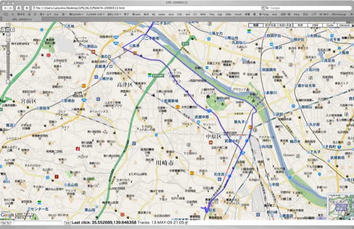Open the nico bookmark
Image resolution: width=354 pixels, height=229 pixels.
click(171, 14)
